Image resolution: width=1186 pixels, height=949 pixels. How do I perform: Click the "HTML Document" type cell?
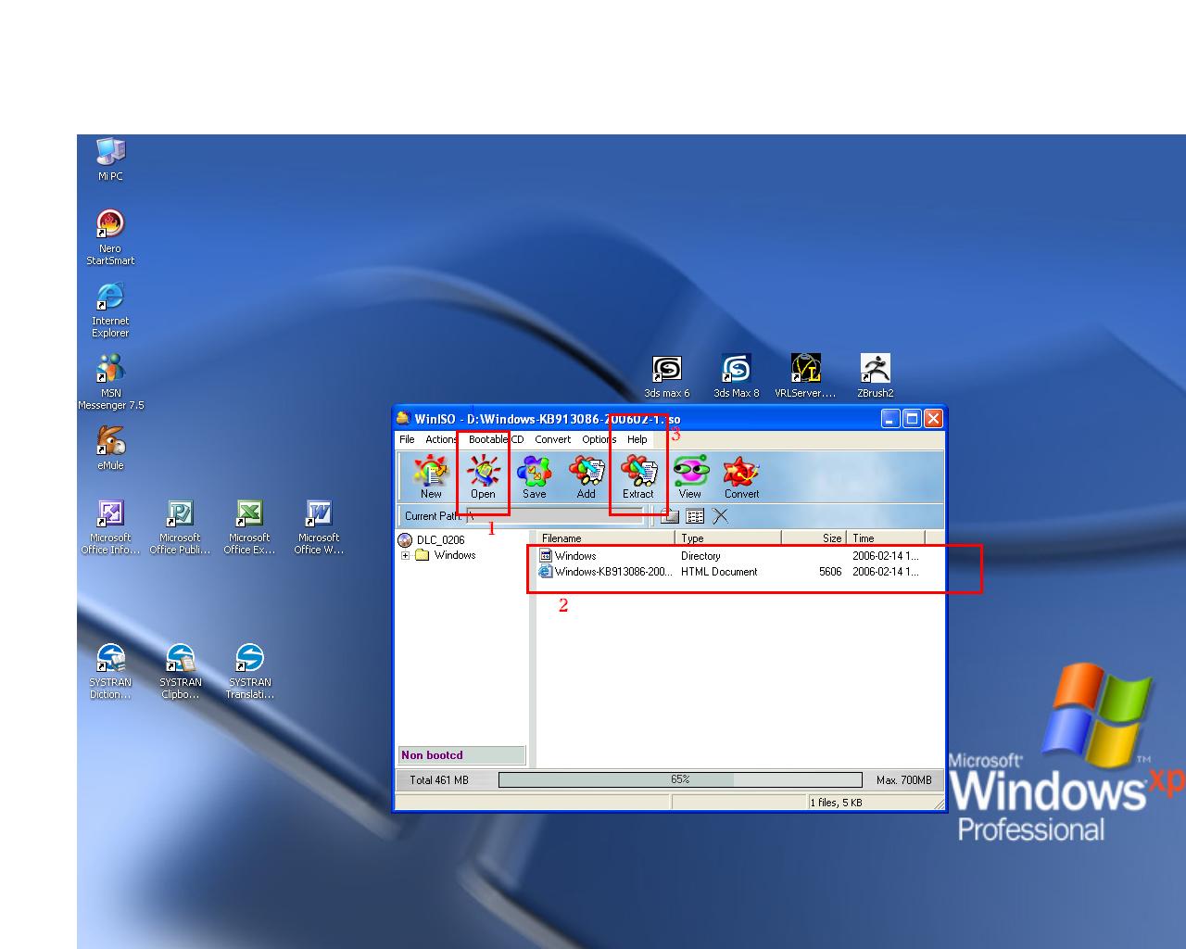tap(719, 572)
